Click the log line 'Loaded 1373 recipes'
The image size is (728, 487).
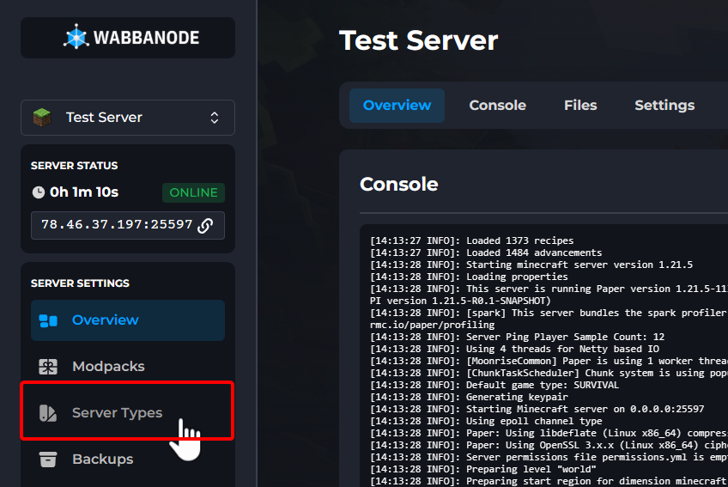(471, 240)
